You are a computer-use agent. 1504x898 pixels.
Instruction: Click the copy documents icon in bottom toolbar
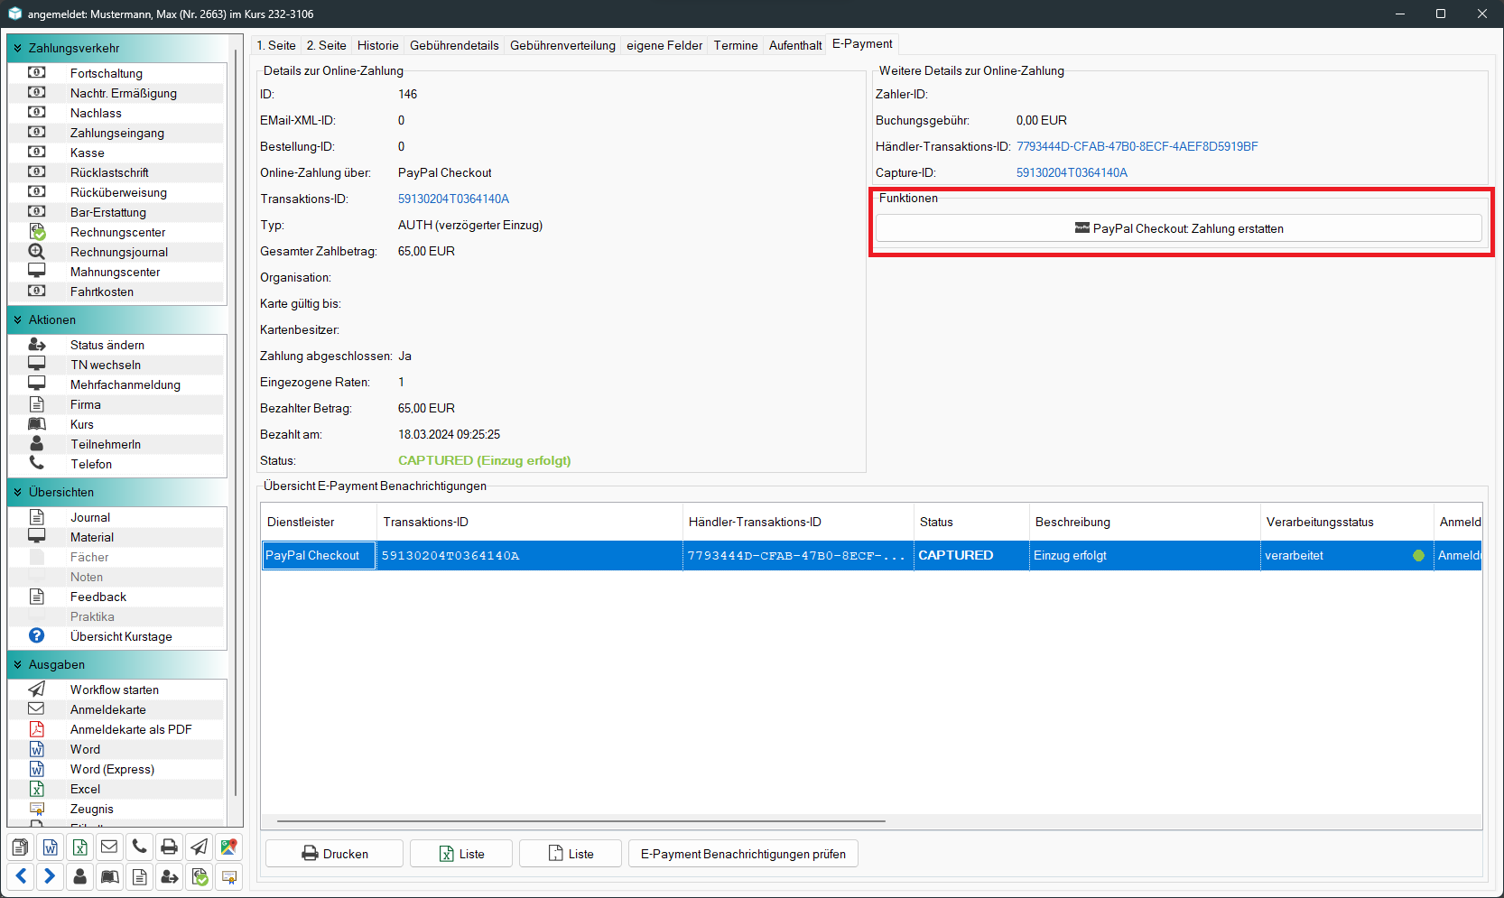pos(21,847)
